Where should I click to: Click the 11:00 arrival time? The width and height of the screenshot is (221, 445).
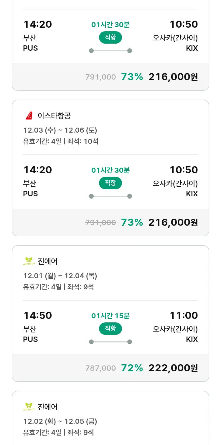click(184, 315)
